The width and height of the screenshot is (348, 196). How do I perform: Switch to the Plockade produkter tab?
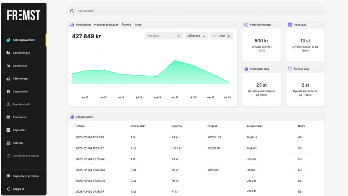(x=106, y=25)
